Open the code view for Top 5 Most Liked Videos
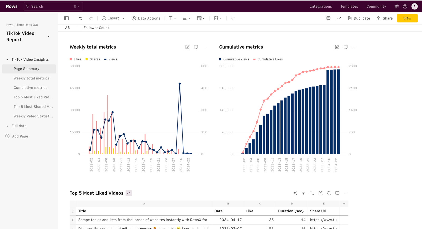The width and height of the screenshot is (422, 229). pyautogui.click(x=129, y=193)
